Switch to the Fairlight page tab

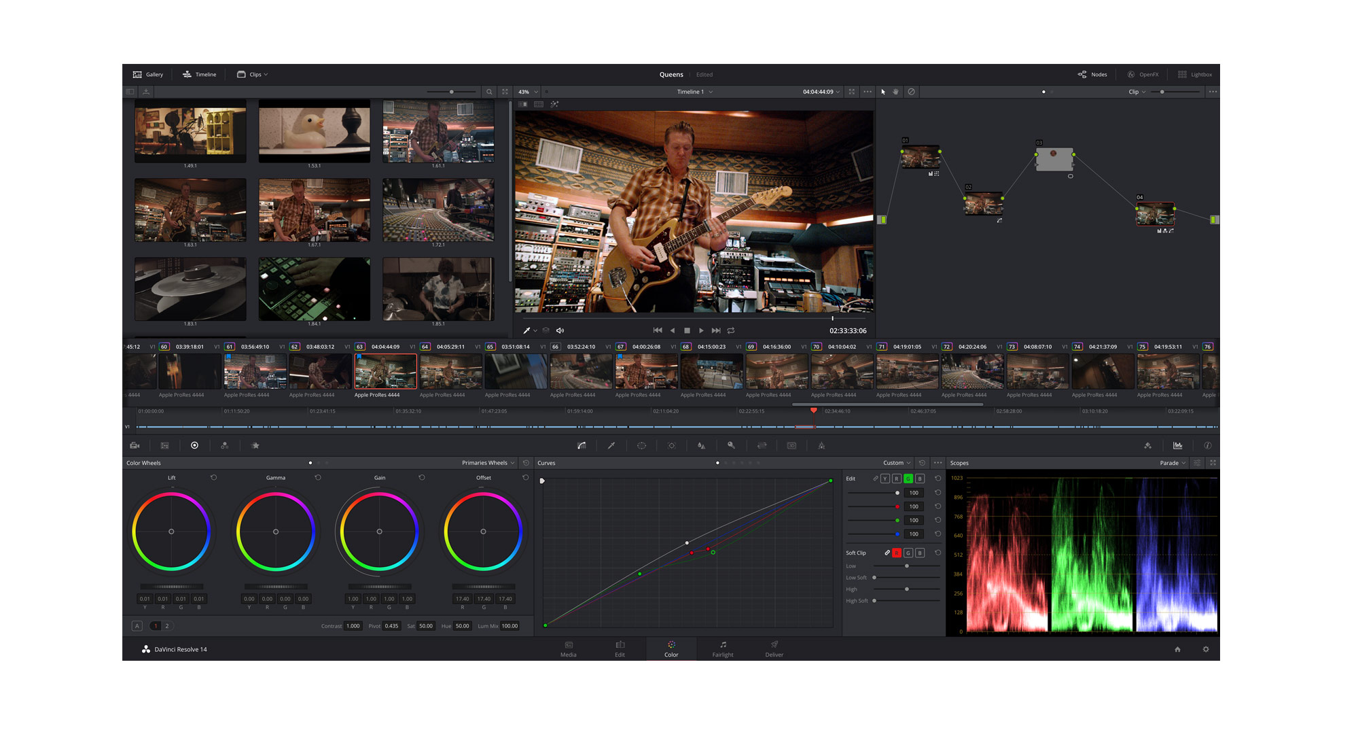pos(722,649)
